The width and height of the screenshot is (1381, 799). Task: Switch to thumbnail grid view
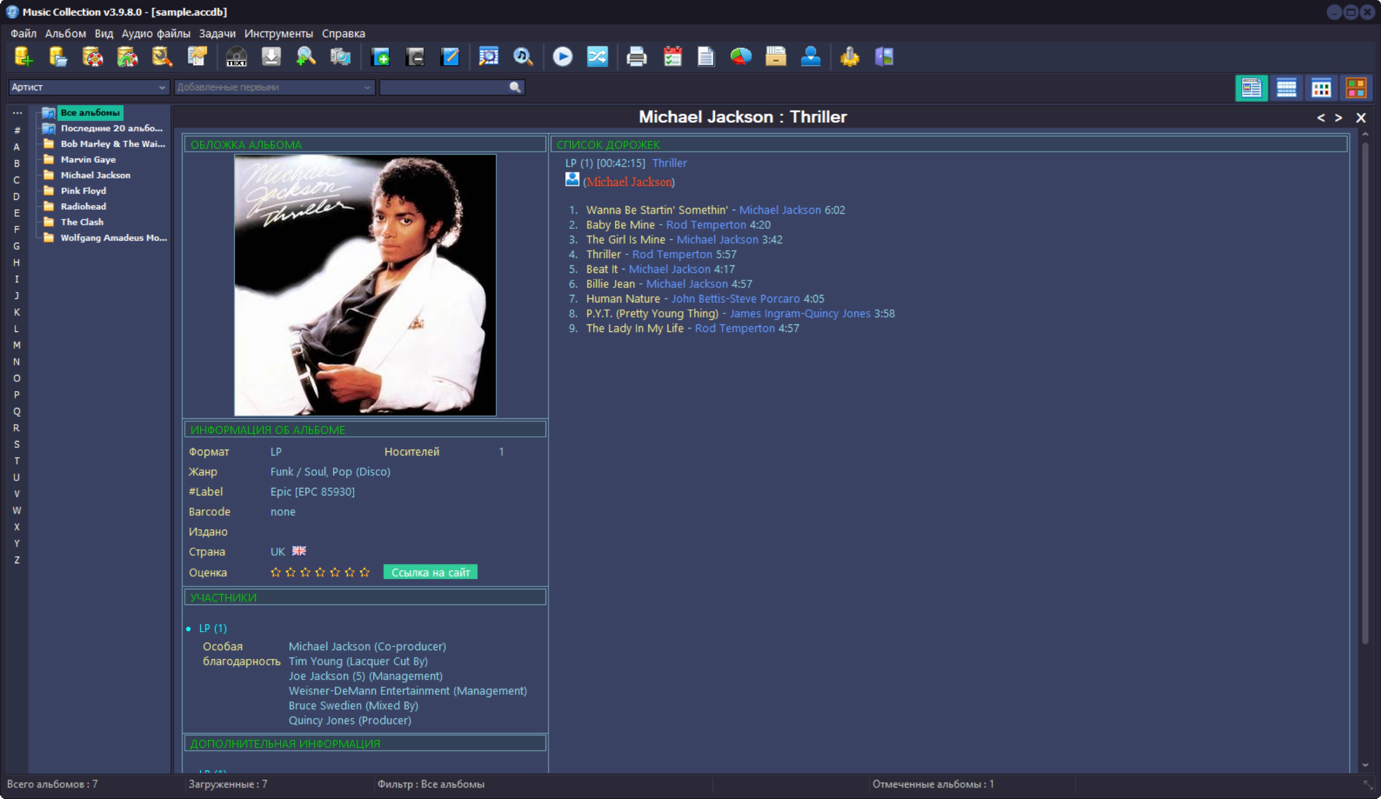[1321, 88]
